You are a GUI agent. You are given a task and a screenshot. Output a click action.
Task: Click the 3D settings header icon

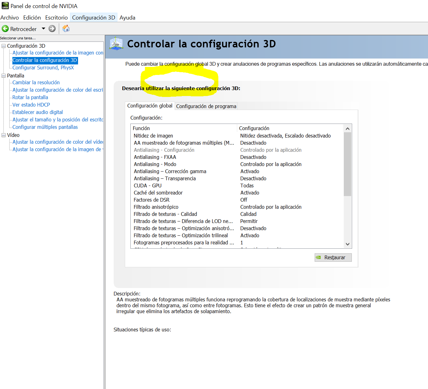coord(116,44)
